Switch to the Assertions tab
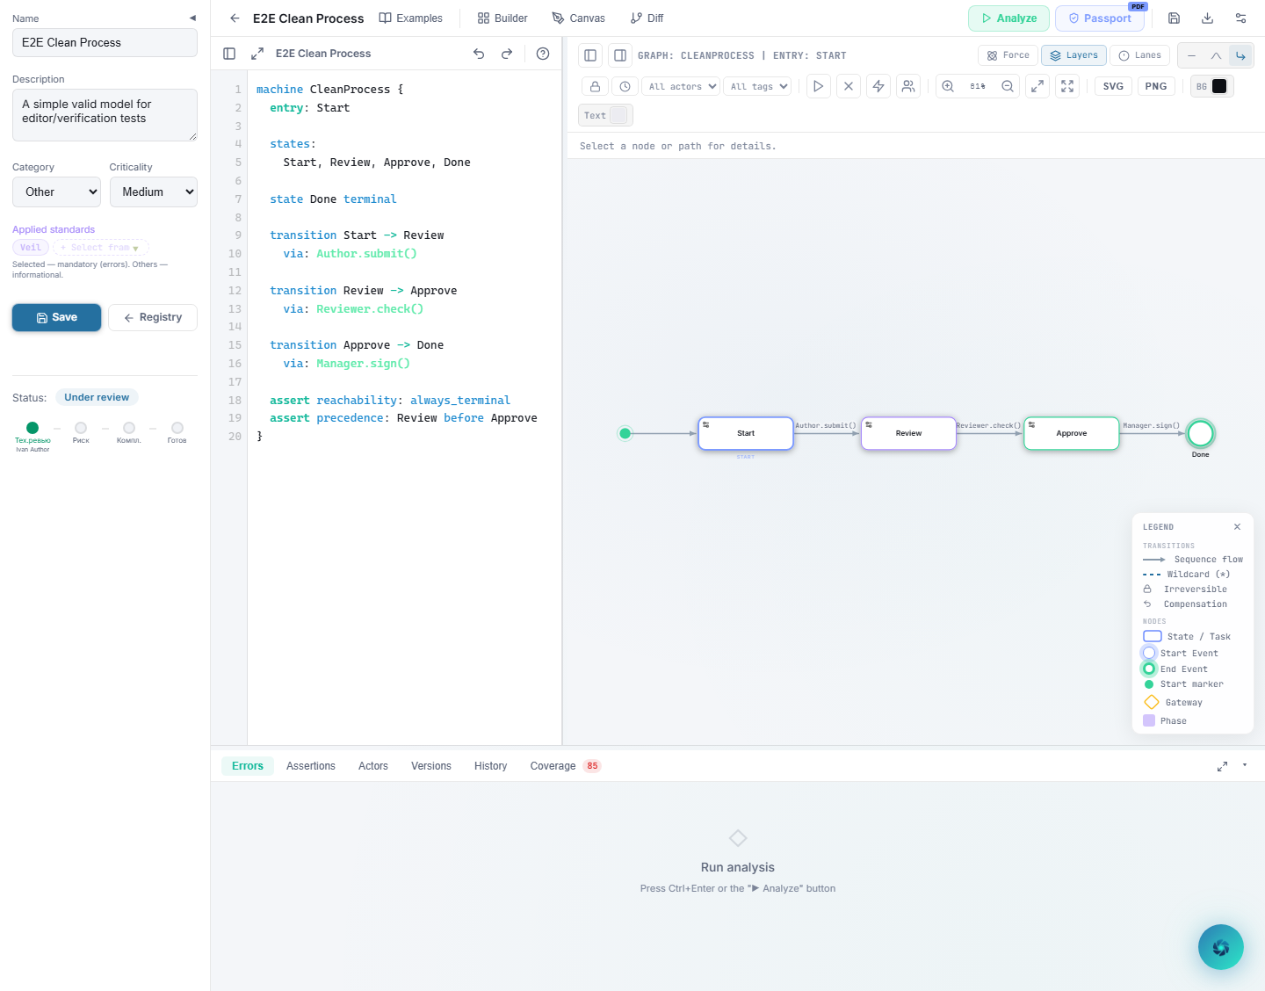This screenshot has width=1265, height=991. click(310, 766)
